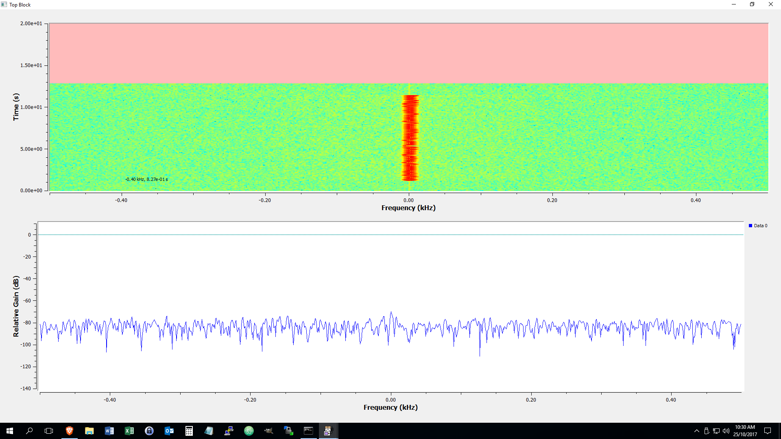Screen dimensions: 781x439
Task: Open Outlook from the taskbar
Action: (169, 431)
